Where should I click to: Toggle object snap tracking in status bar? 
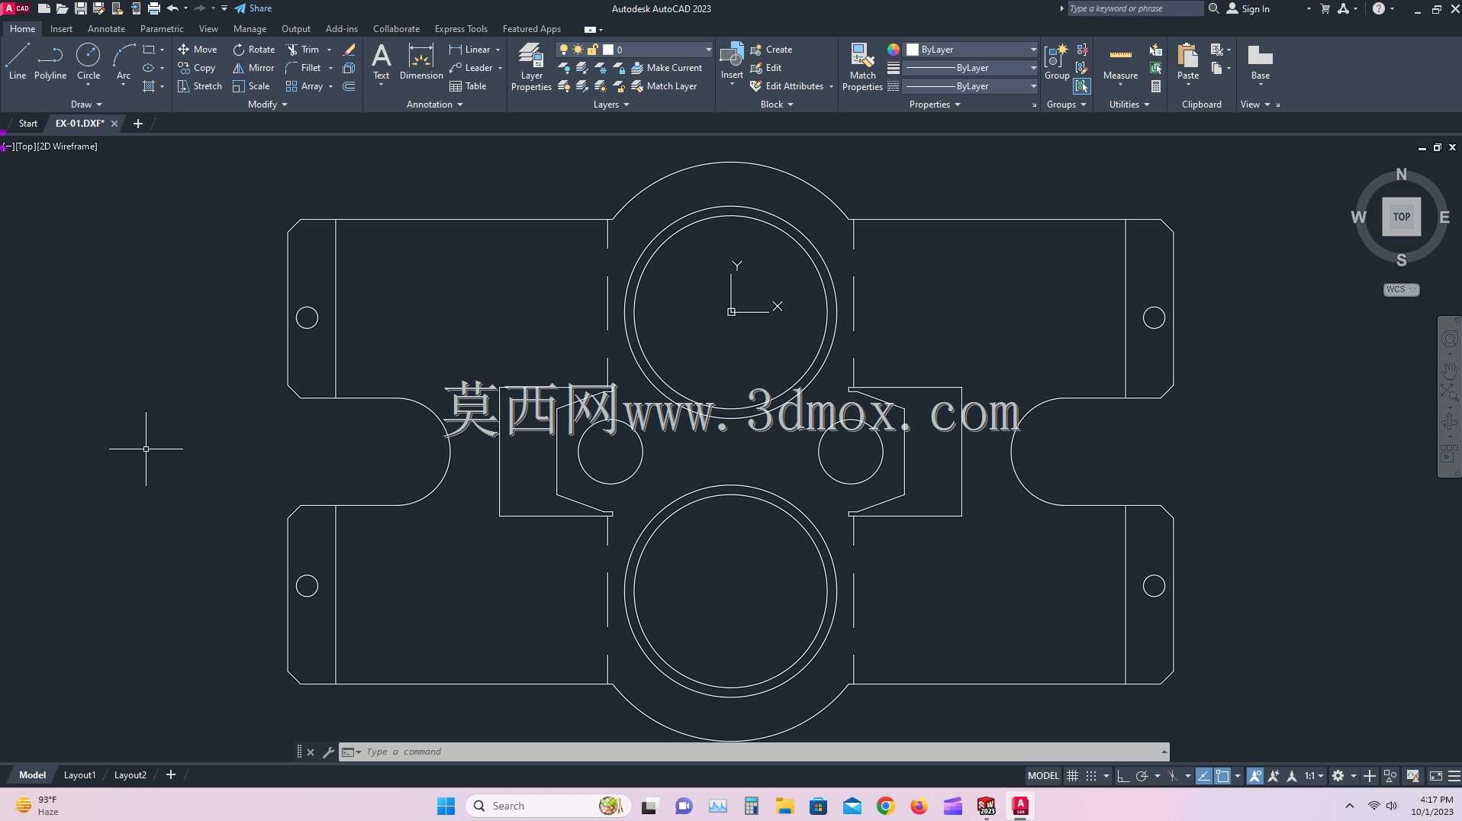point(1203,775)
